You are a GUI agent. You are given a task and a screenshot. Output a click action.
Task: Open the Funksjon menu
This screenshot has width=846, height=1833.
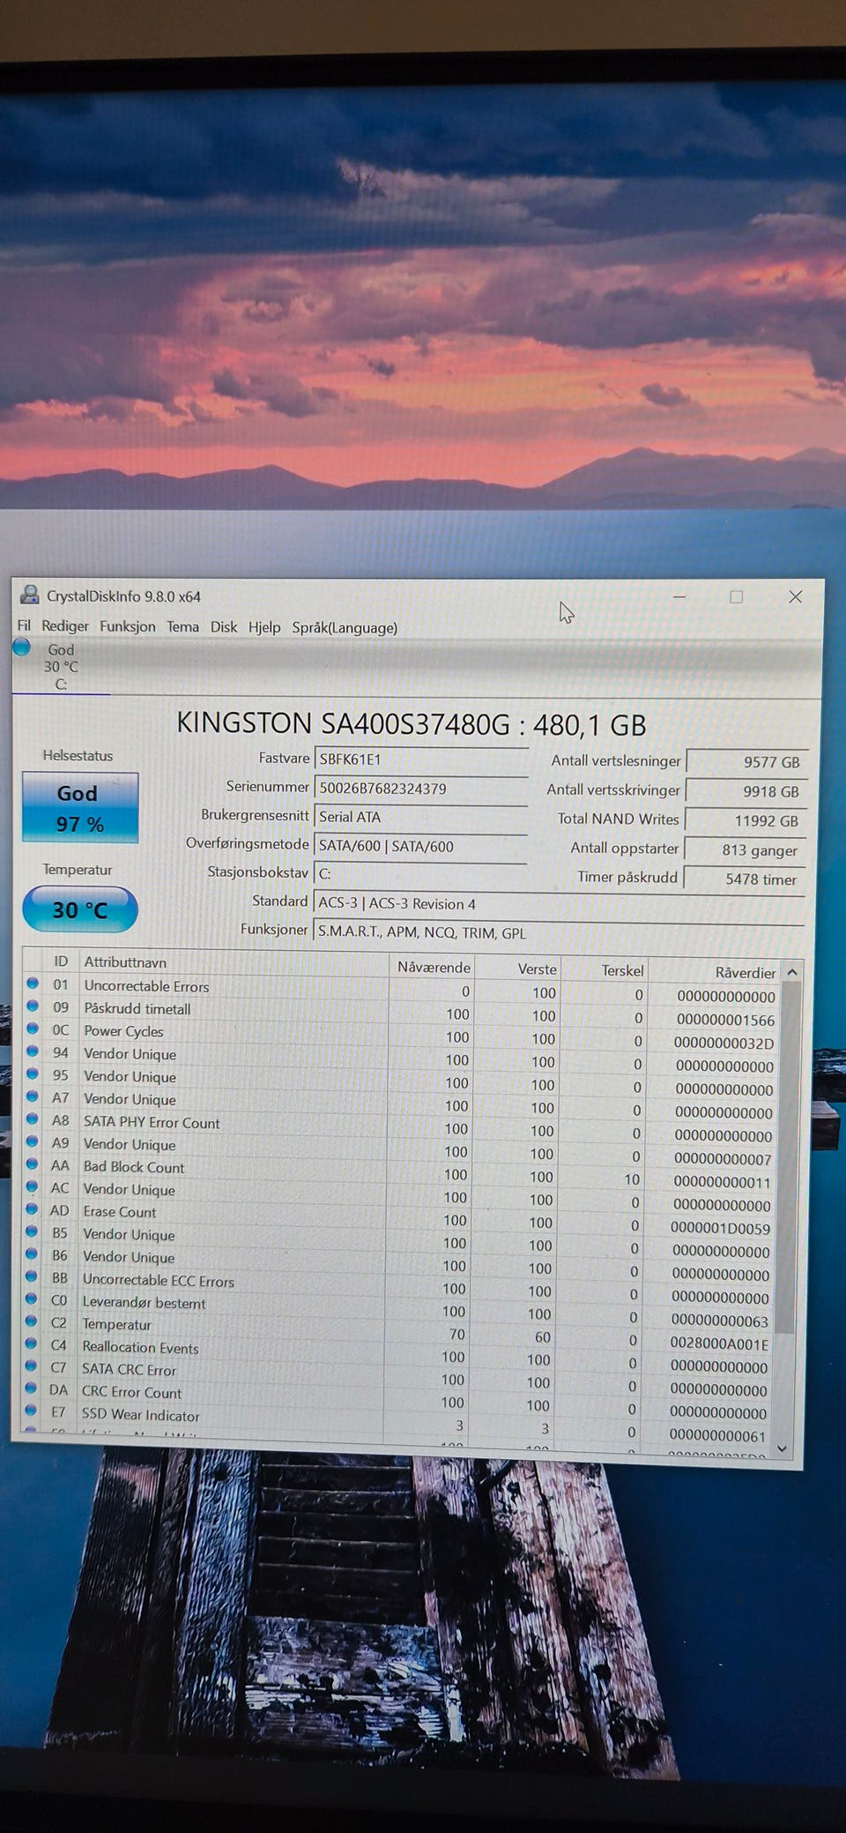[128, 626]
